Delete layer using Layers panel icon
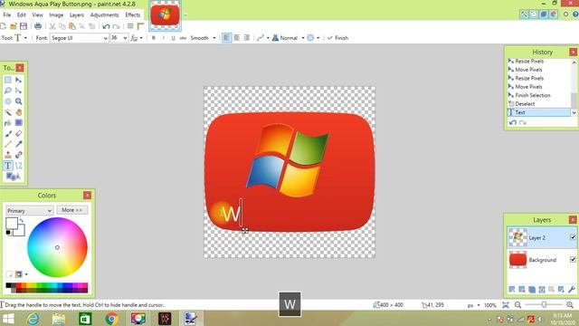Screen dimensions: 579x326 point(522,289)
